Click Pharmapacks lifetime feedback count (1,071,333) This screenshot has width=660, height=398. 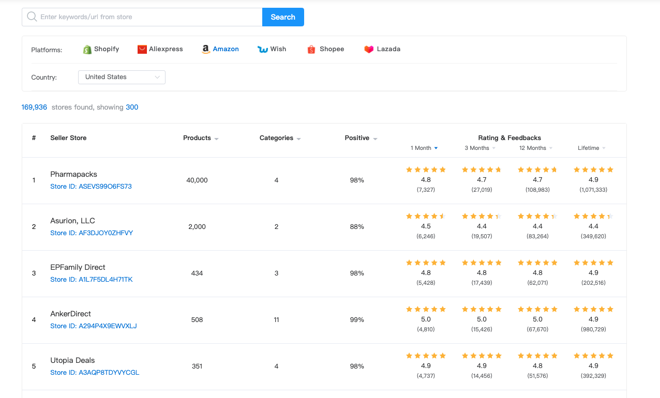tap(593, 190)
